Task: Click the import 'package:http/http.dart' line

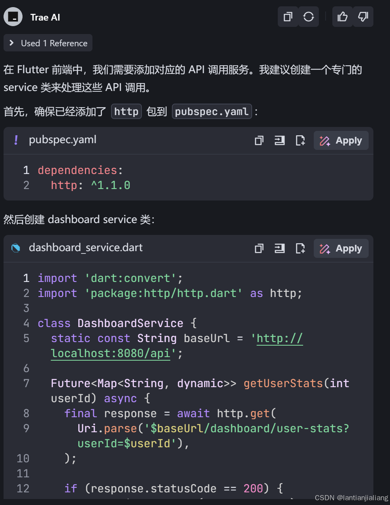Action: 170,293
